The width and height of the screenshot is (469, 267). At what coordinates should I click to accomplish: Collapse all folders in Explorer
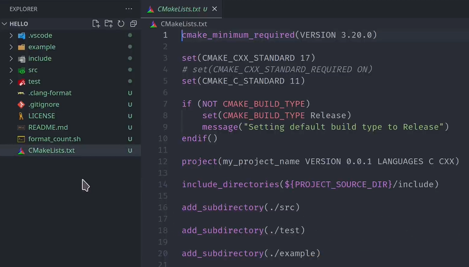(134, 23)
